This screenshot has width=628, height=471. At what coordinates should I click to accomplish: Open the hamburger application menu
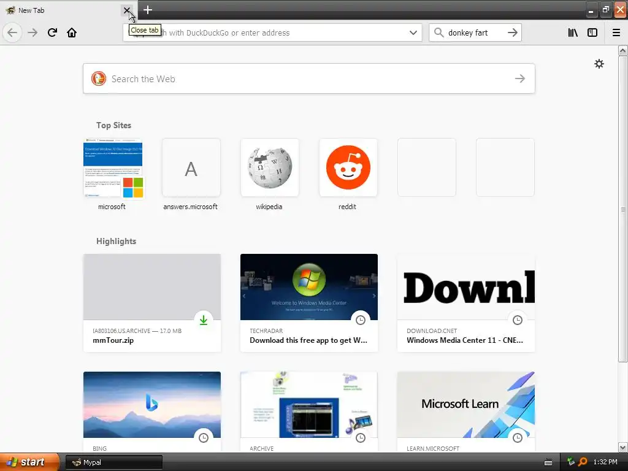[x=616, y=33]
